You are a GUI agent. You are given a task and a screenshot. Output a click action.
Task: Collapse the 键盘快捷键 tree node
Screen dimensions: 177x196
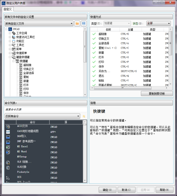10,57
